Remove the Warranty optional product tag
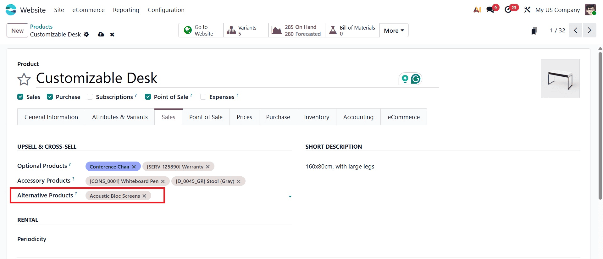The height and width of the screenshot is (259, 603). click(x=208, y=167)
